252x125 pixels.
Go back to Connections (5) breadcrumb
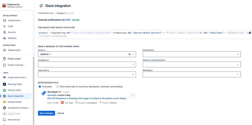(x=45, y=13)
